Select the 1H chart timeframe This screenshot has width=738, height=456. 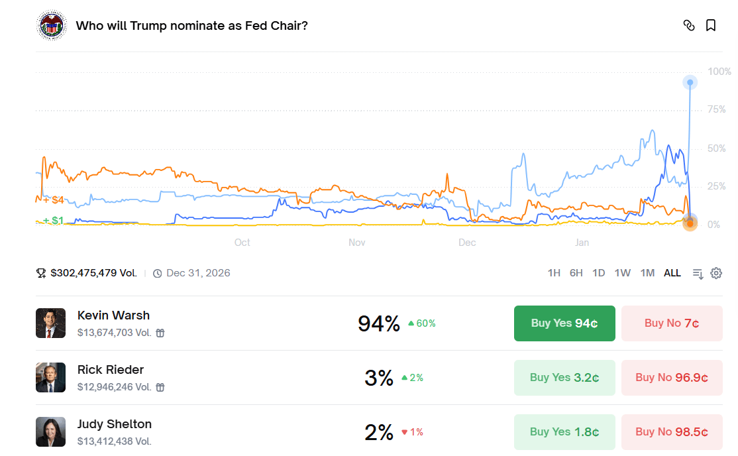[554, 273]
